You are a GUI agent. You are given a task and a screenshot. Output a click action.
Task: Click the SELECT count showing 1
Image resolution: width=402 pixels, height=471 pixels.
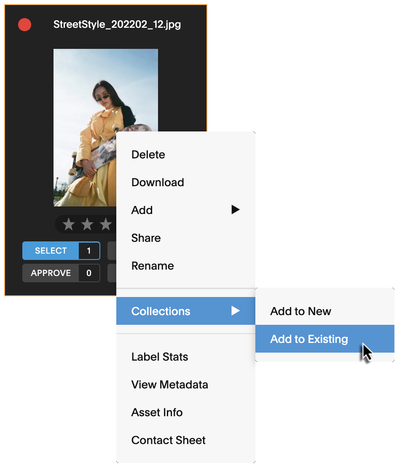[89, 251]
